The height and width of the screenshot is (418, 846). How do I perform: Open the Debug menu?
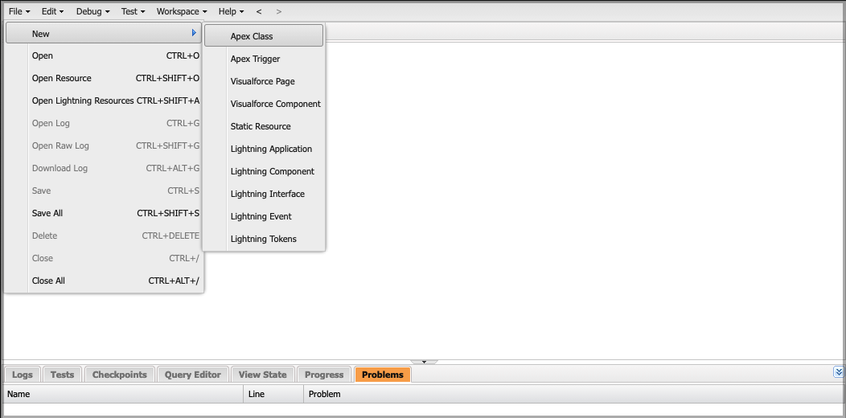click(x=92, y=11)
